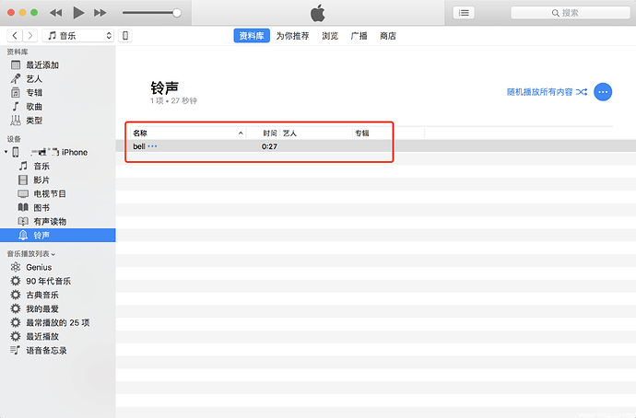
Task: Sort by the Time column header
Action: [263, 134]
